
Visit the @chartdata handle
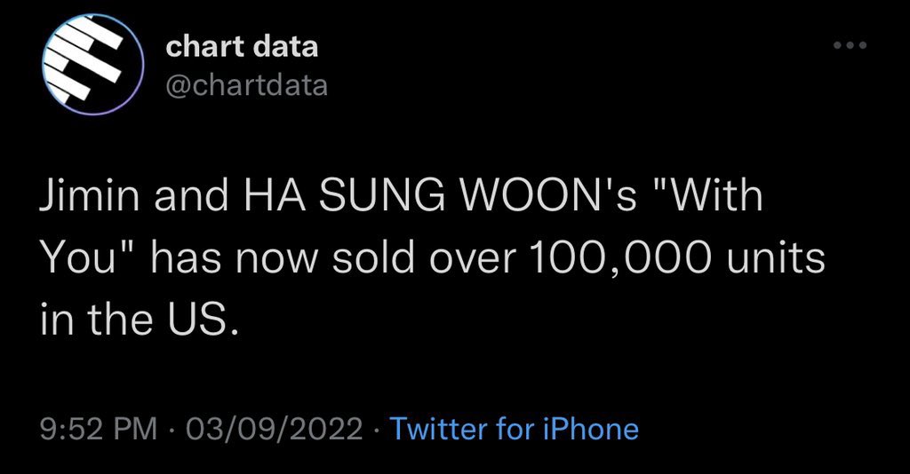[x=247, y=86]
